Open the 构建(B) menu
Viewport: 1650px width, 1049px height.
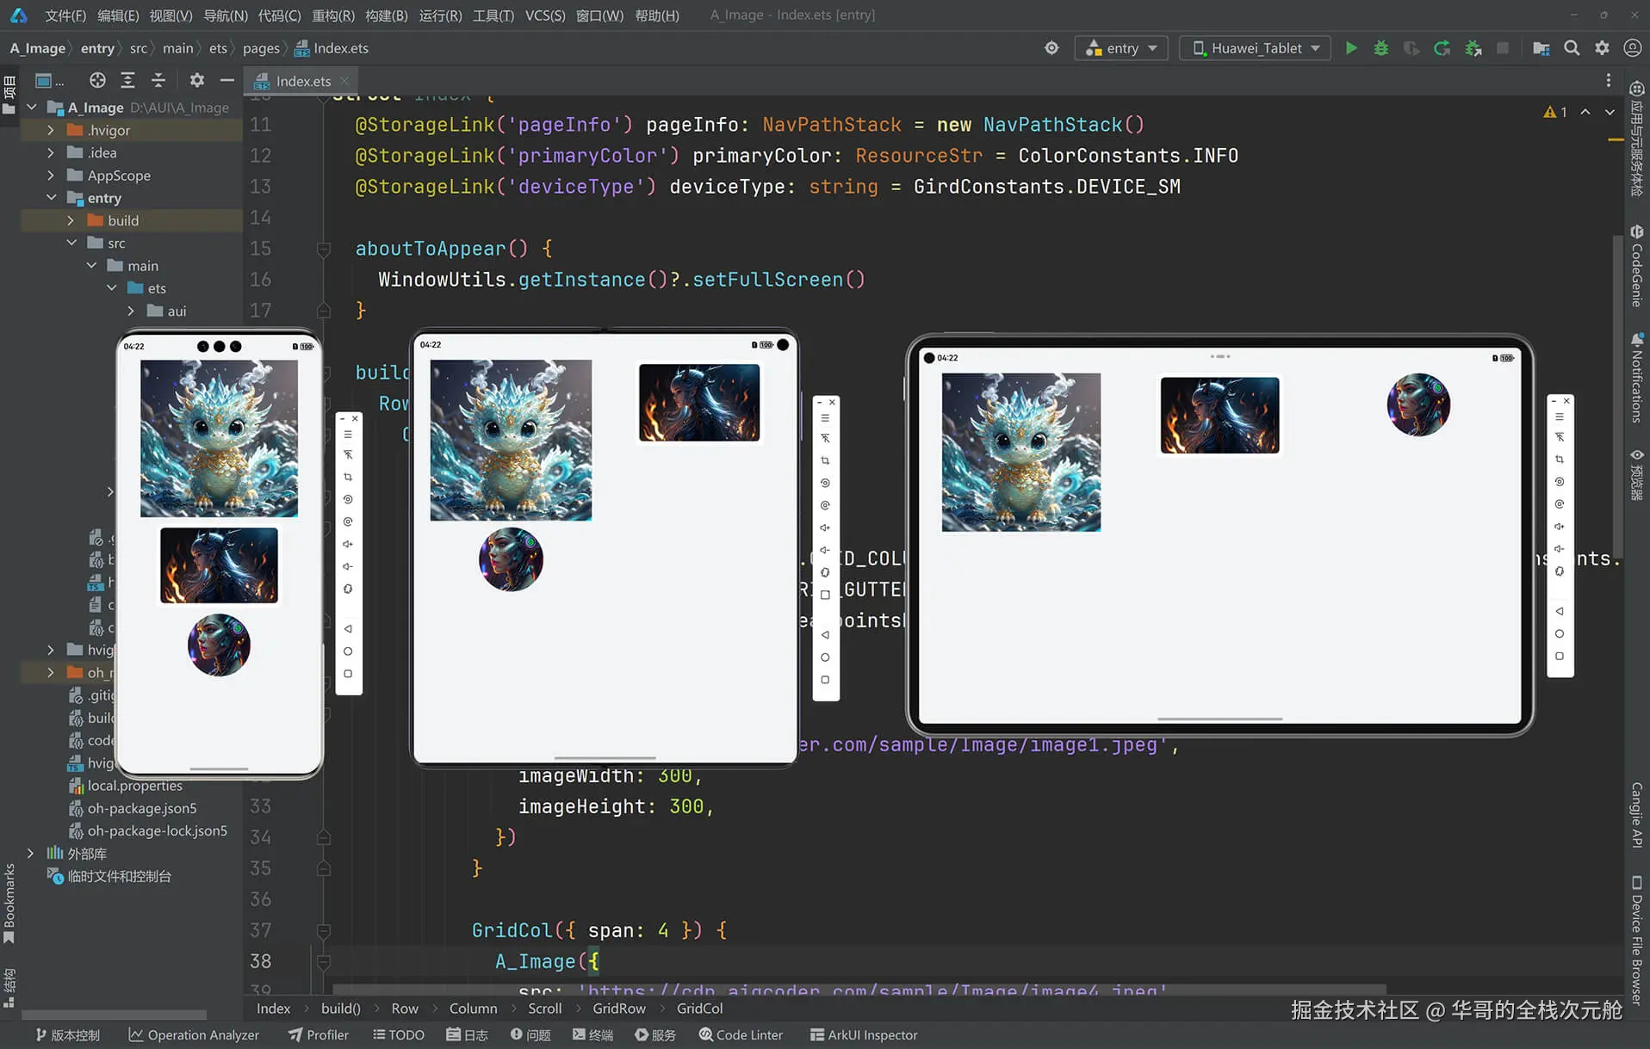(387, 15)
